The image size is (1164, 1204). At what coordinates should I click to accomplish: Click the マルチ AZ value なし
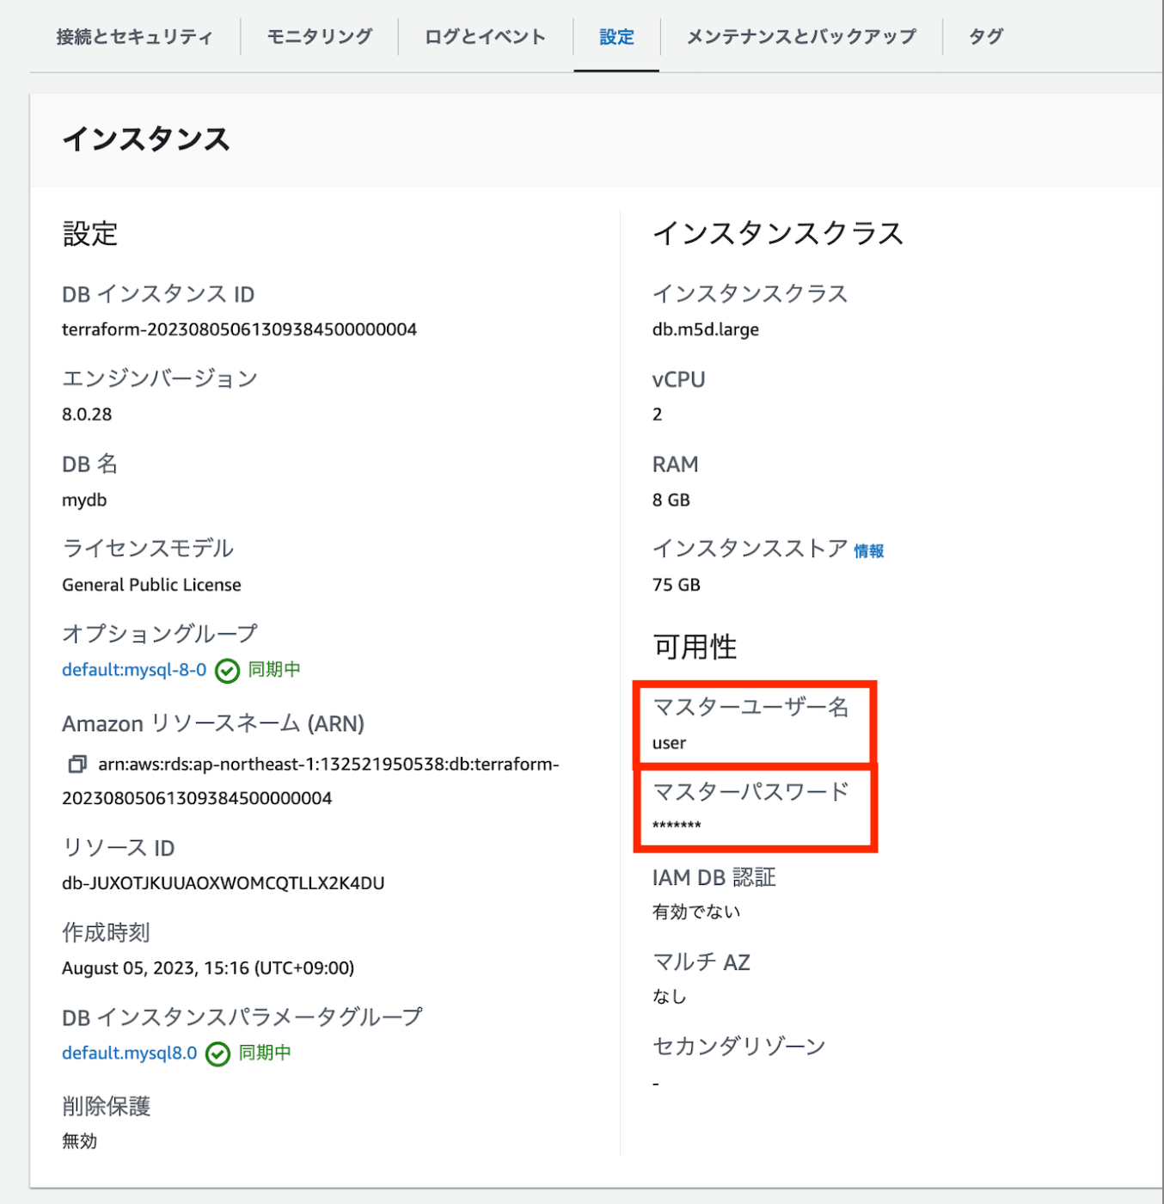[670, 996]
